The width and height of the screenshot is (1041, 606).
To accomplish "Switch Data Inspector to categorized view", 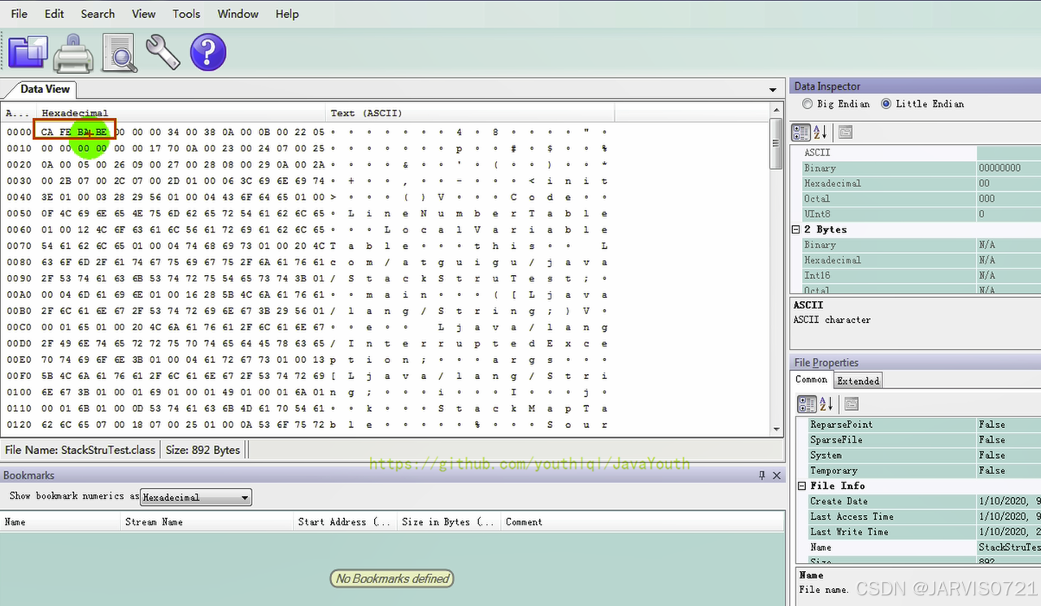I will [801, 132].
